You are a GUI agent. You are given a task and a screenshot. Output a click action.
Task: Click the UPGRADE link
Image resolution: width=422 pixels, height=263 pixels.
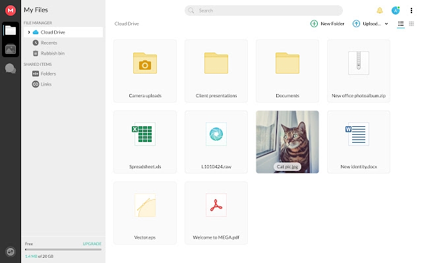click(x=92, y=244)
